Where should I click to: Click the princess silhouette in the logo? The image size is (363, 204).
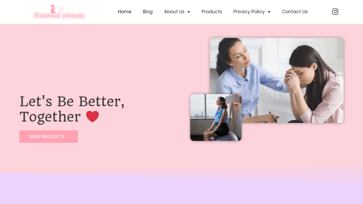[x=53, y=9]
